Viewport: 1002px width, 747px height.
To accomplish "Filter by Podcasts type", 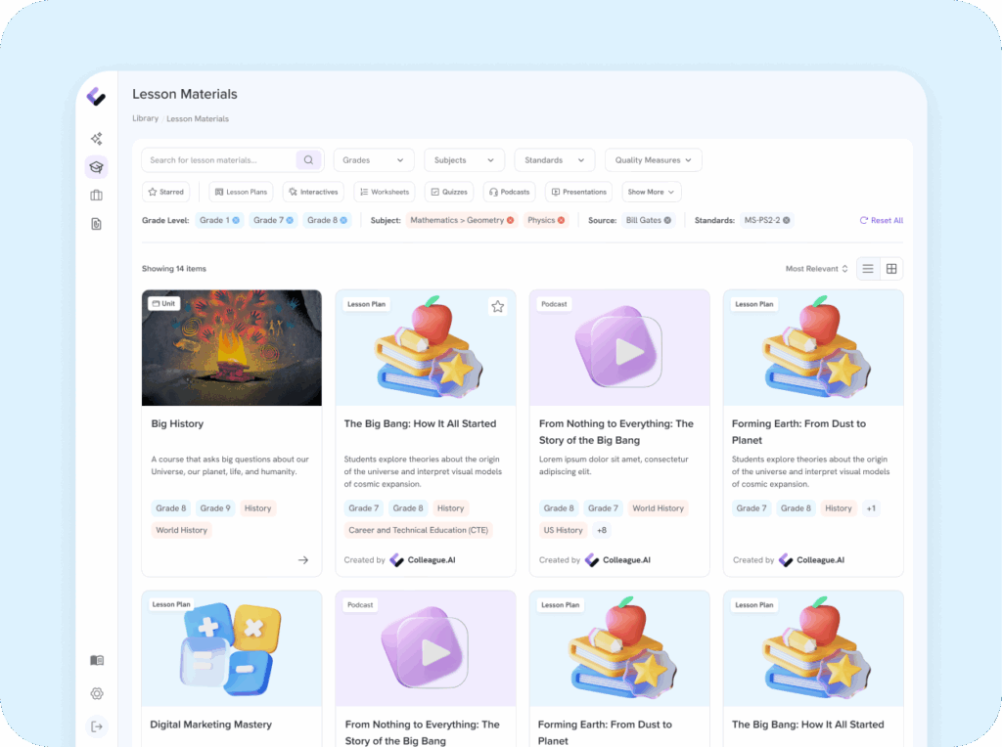I will tap(510, 193).
